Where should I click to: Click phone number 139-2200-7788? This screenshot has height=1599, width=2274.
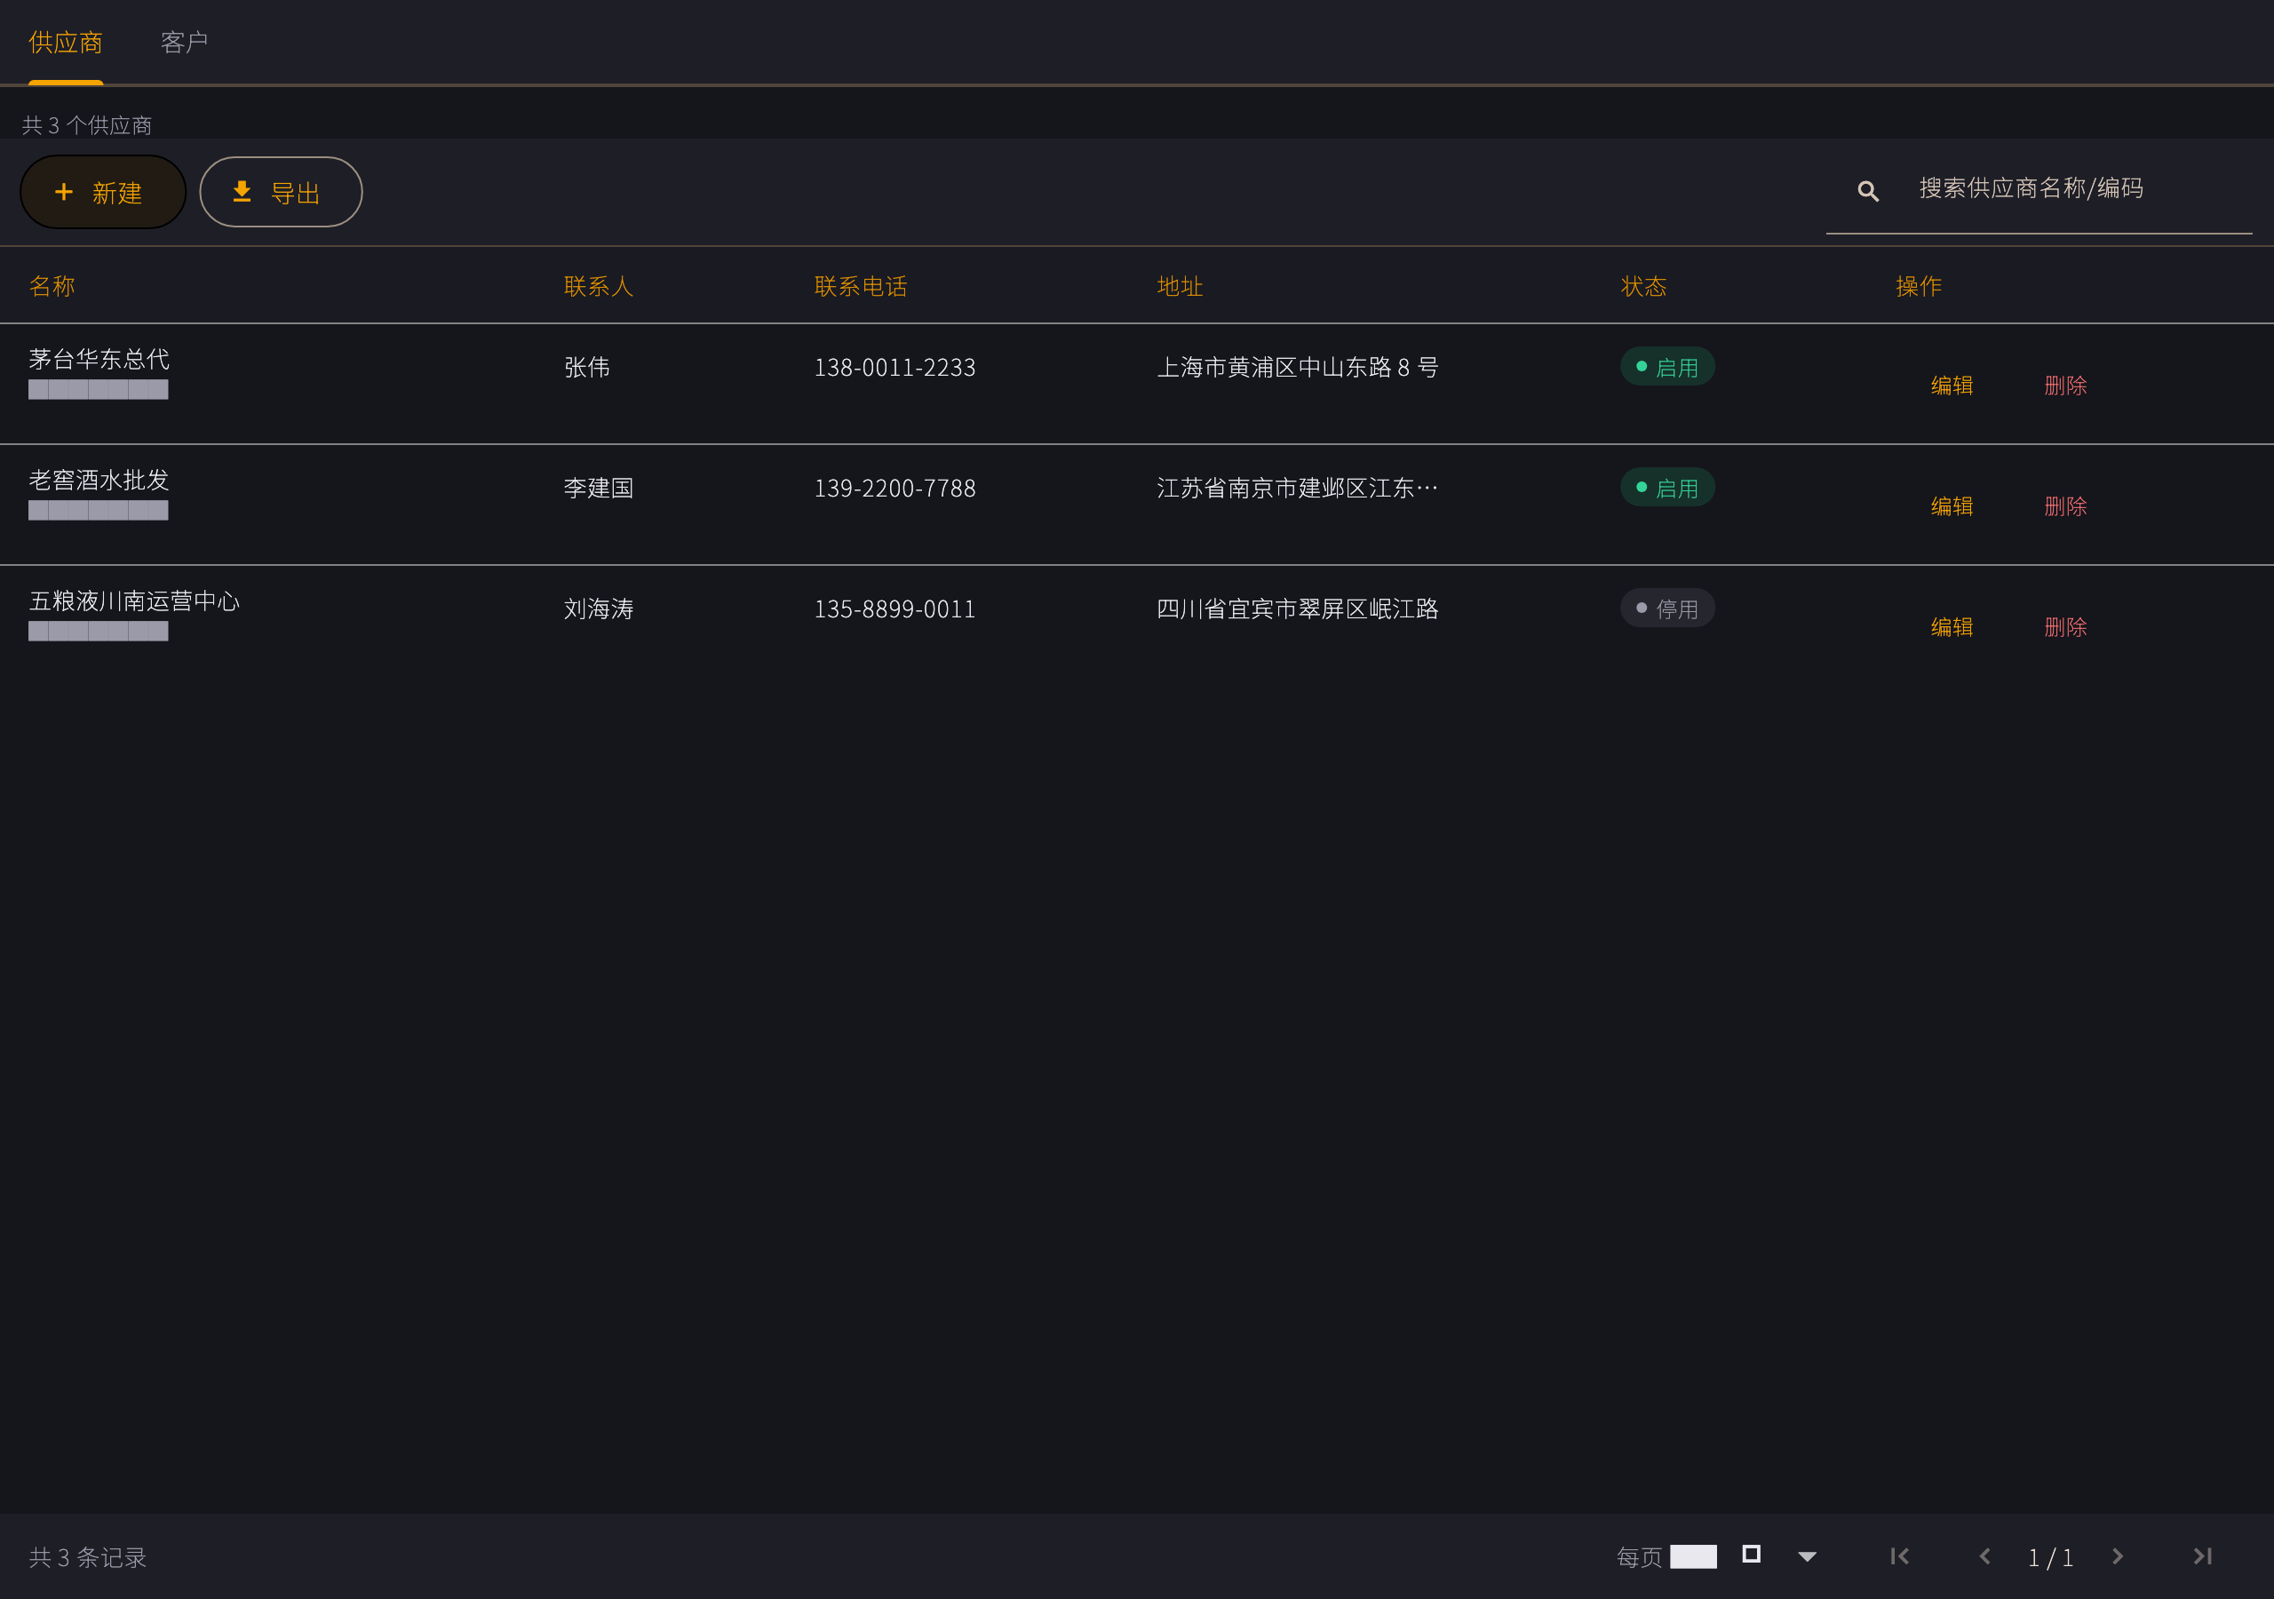[894, 489]
